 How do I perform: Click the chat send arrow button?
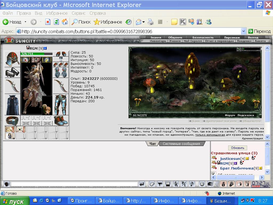(142, 184)
